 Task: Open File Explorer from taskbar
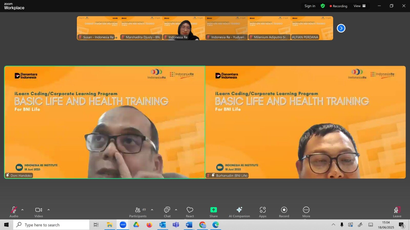pyautogui.click(x=110, y=225)
